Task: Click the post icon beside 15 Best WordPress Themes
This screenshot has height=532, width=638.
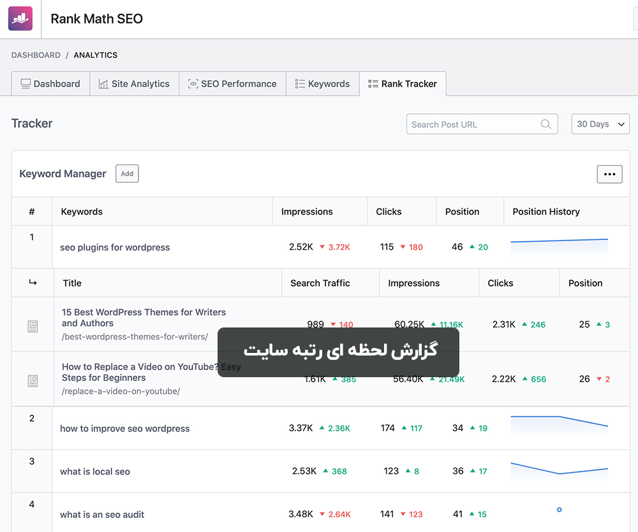Action: point(33,326)
